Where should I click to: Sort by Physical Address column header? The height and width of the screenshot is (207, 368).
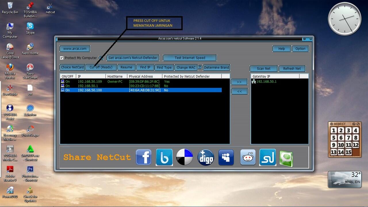(x=145, y=76)
